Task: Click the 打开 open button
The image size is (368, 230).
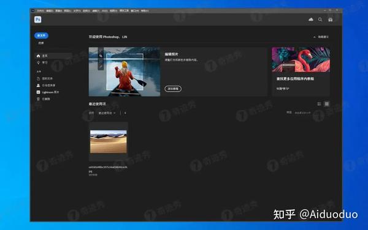Action: (41, 43)
